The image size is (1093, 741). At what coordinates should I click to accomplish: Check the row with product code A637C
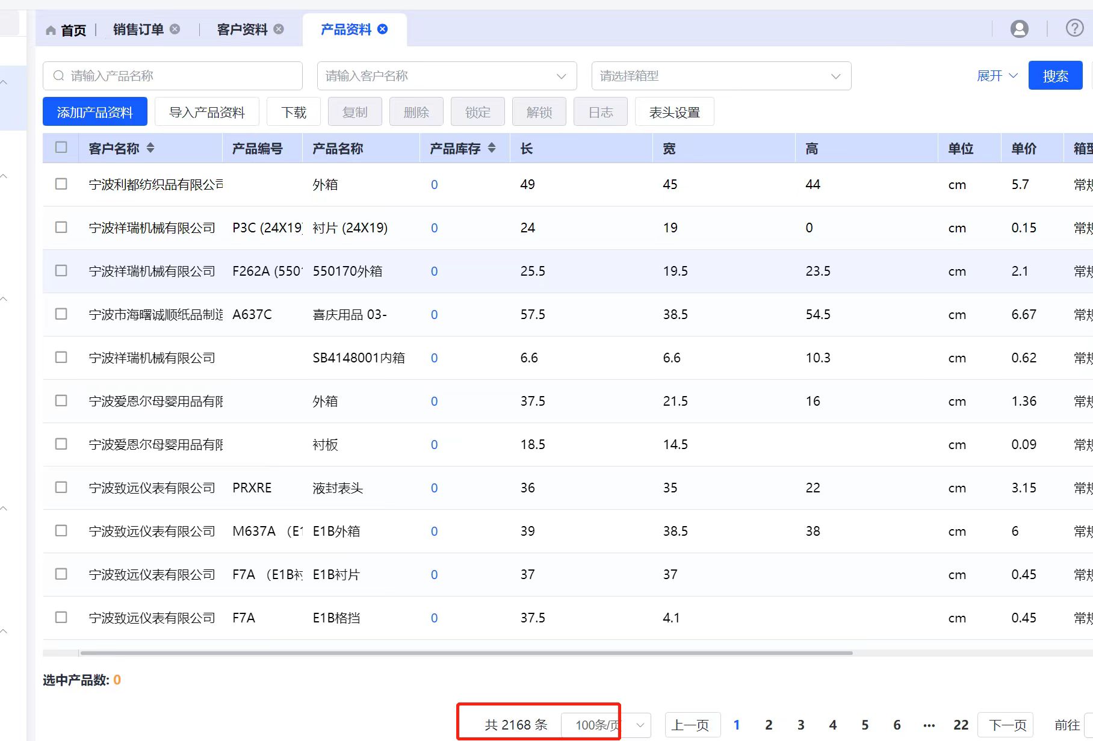pyautogui.click(x=61, y=314)
